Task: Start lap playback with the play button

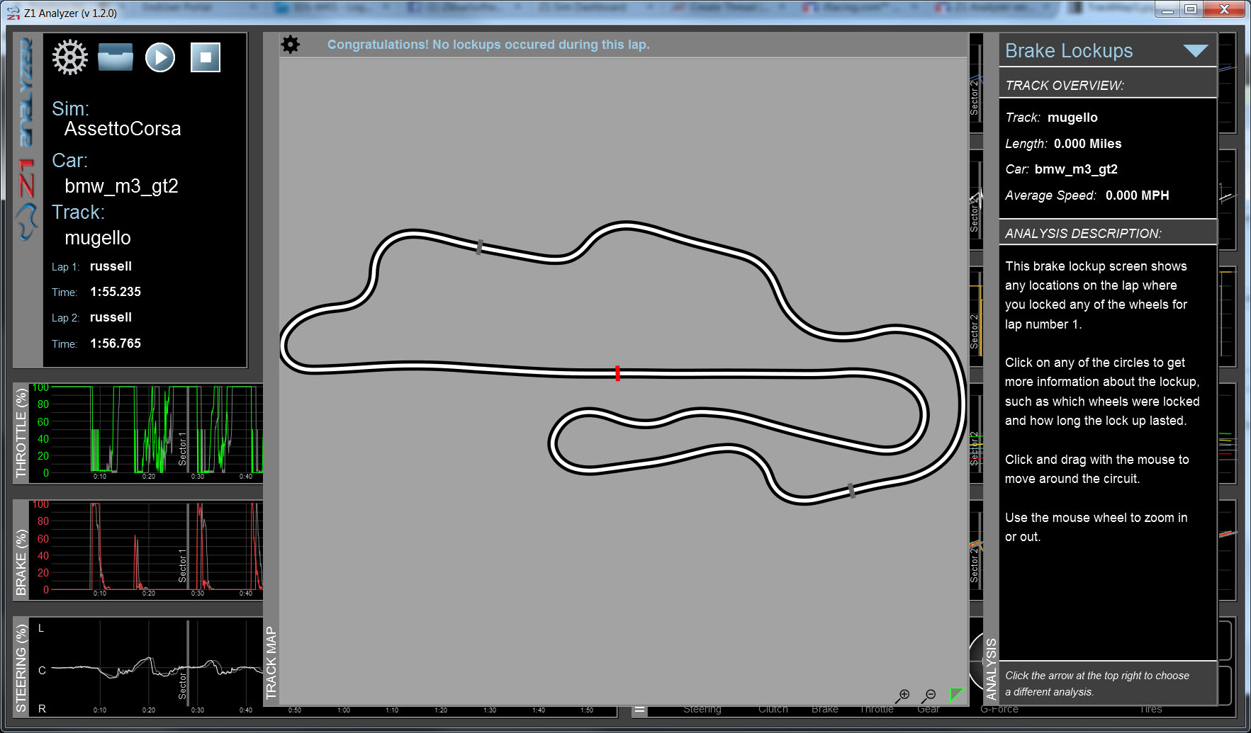Action: click(160, 57)
